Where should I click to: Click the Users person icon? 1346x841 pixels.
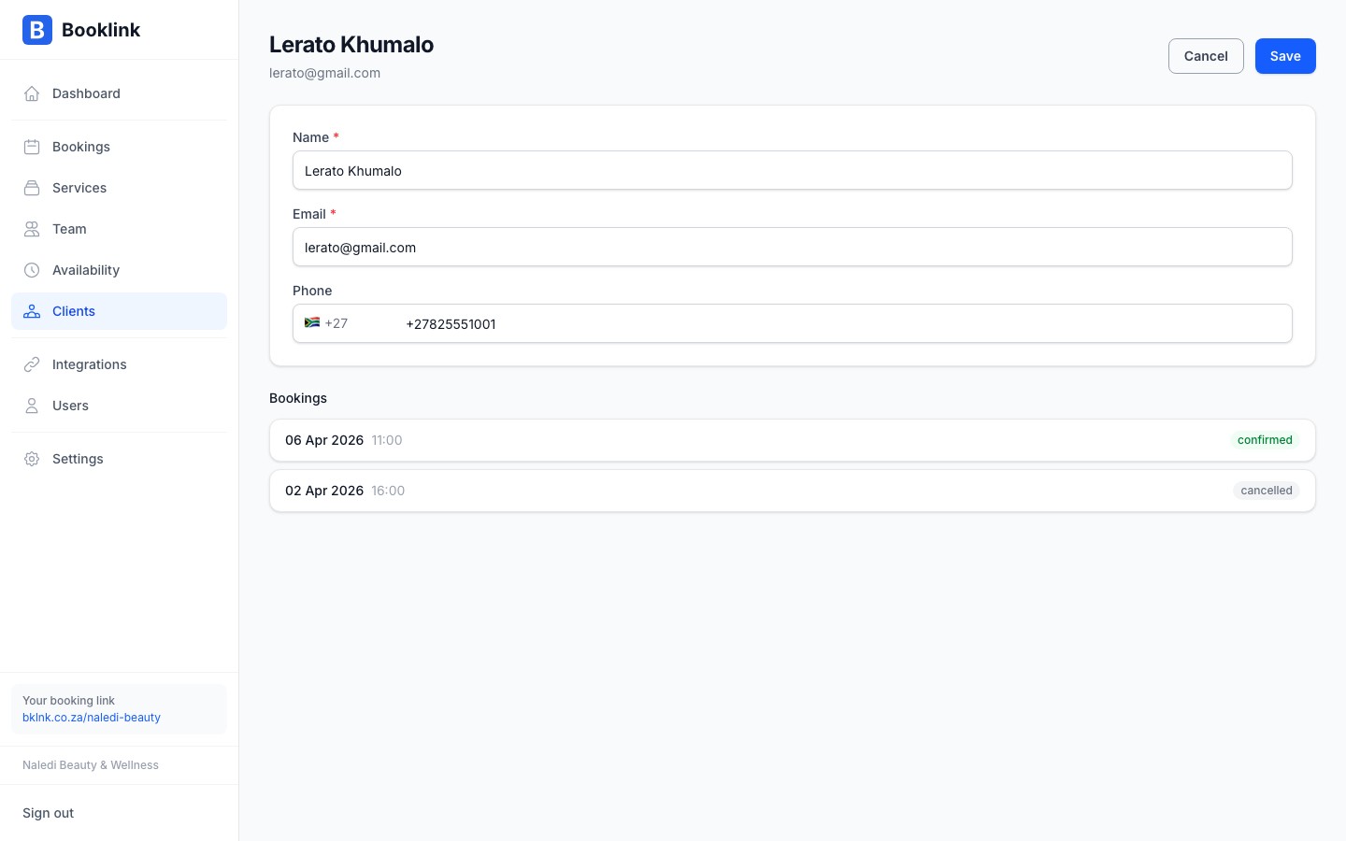(x=32, y=406)
